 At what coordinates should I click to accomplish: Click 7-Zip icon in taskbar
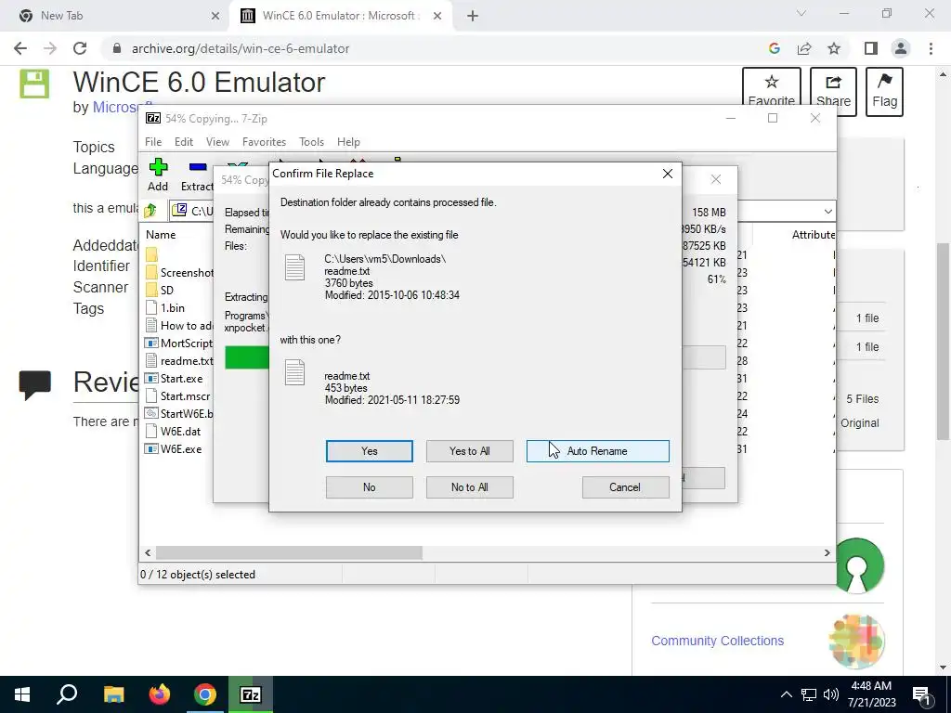coord(251,694)
